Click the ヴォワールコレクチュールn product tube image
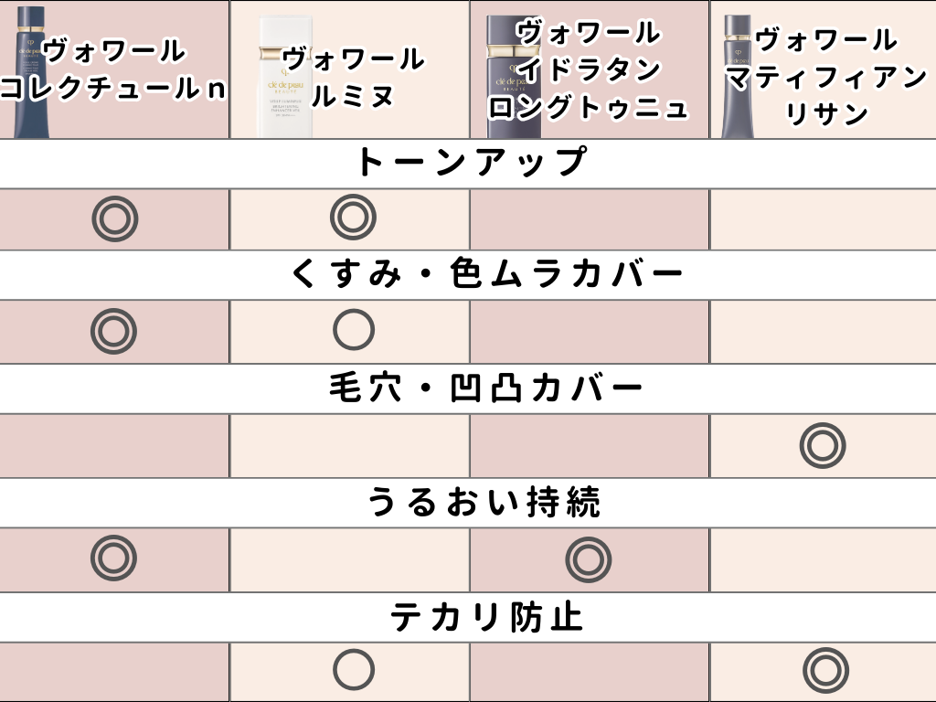The width and height of the screenshot is (936, 702). (30, 73)
